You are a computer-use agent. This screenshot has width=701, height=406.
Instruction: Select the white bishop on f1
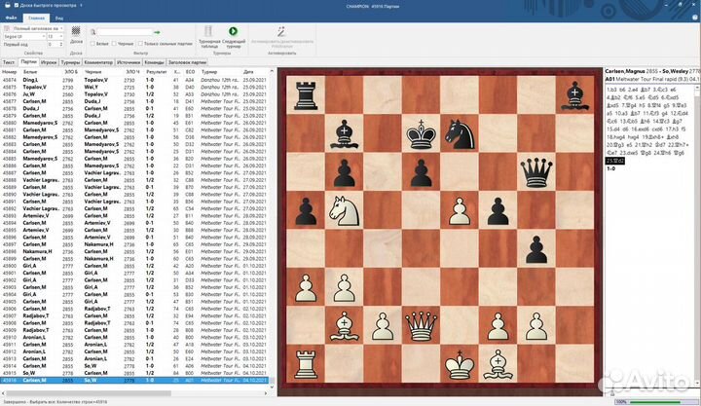pyautogui.click(x=498, y=364)
